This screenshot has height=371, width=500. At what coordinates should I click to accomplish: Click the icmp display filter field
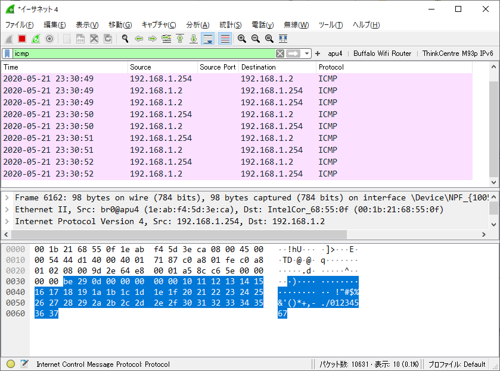click(x=143, y=54)
